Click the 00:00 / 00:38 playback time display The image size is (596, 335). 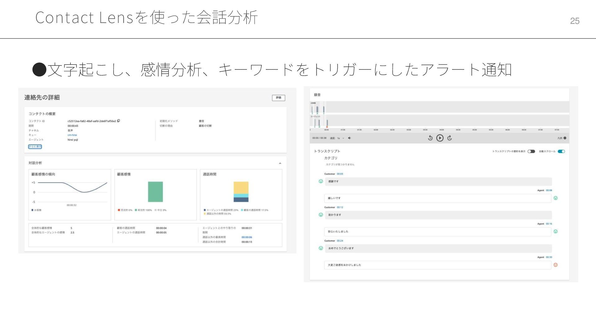click(x=319, y=138)
